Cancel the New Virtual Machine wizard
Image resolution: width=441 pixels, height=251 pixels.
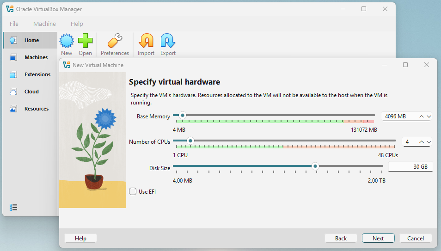pyautogui.click(x=416, y=239)
